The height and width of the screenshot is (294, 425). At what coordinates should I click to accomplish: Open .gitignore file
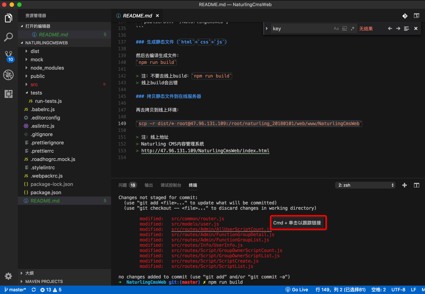point(64,135)
